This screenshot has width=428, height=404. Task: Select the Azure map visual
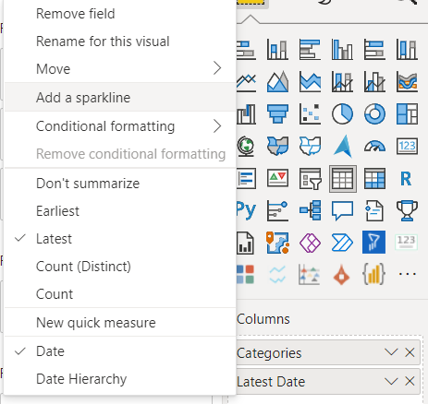coord(342,146)
